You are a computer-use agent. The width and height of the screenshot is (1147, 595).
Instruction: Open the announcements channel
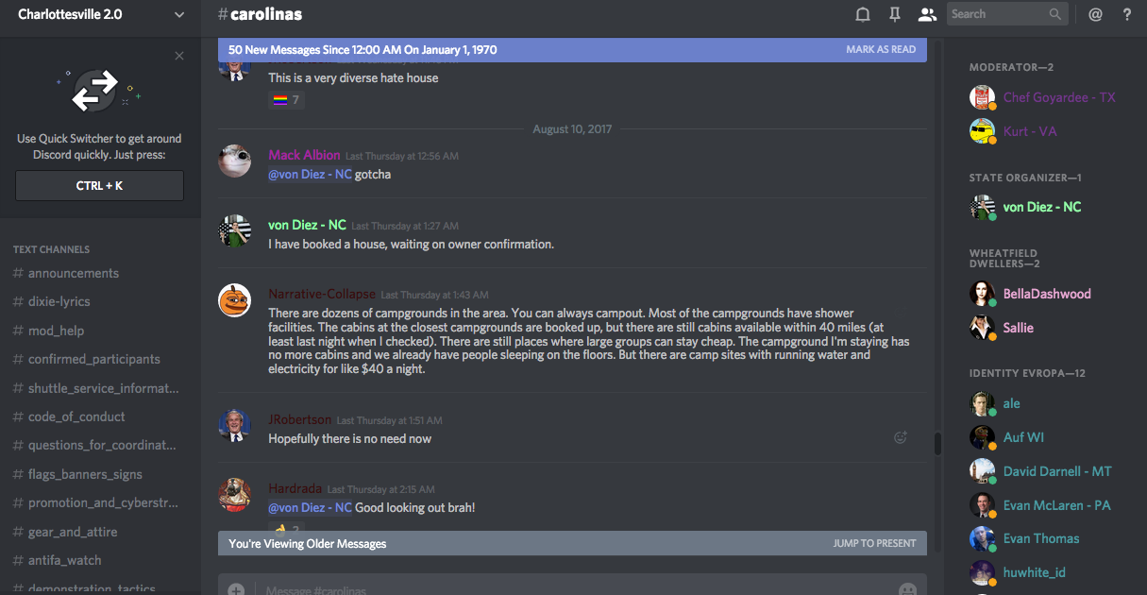[x=74, y=273]
